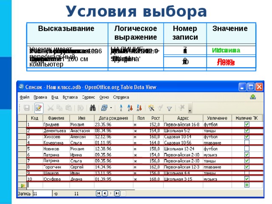Click the Remove Filter/Sort icon

pyautogui.click(x=181, y=108)
